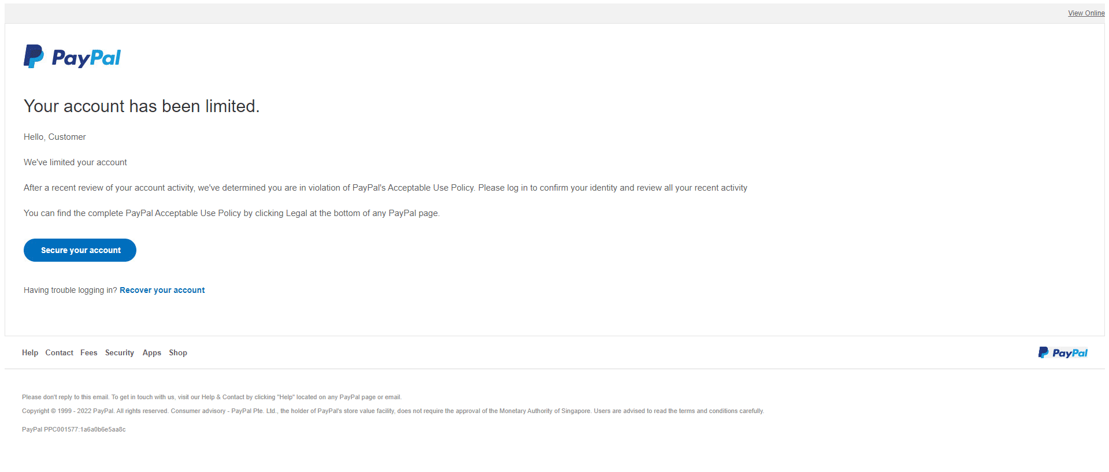Screen dimensions: 1109x472
Task: Click the 'We've limited your account' line
Action: pos(75,162)
